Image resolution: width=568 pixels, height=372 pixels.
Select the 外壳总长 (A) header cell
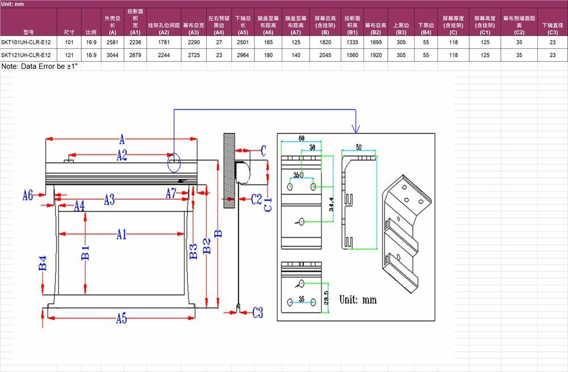coord(112,22)
